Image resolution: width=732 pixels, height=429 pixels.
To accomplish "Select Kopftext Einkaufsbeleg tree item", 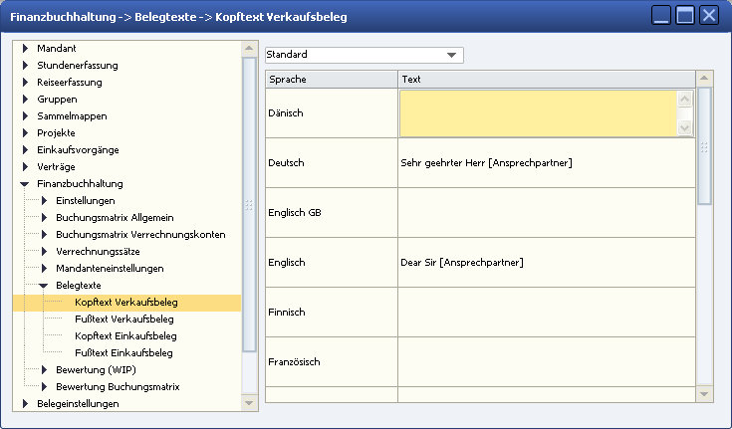I will [x=124, y=336].
